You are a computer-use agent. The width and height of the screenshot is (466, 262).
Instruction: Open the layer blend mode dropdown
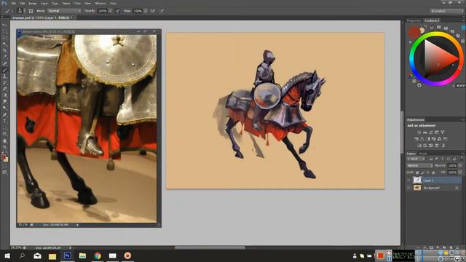[x=419, y=166]
